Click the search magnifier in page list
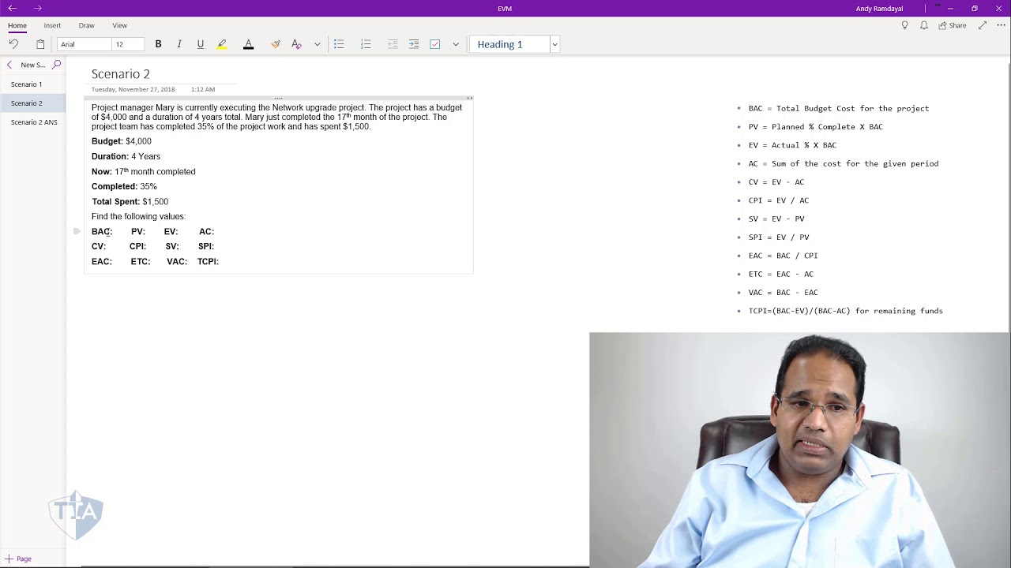Viewport: 1011px width, 568px height. (56, 65)
